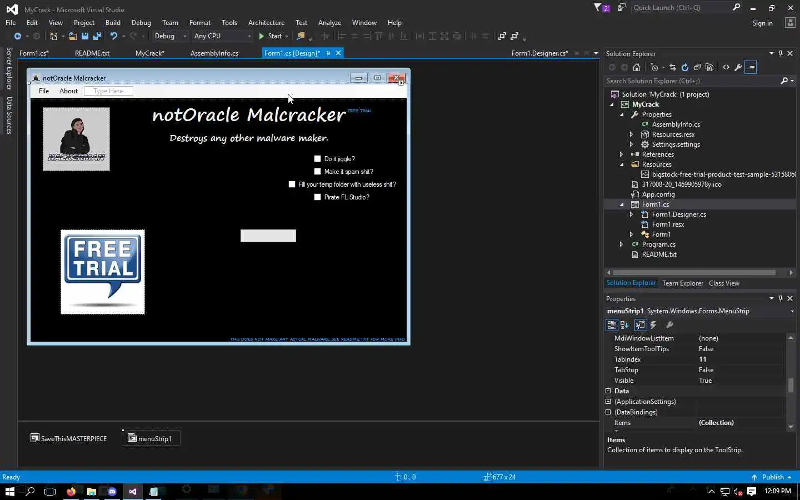Collapse the MyCrack project node
This screenshot has width=800, height=500.
coord(612,104)
